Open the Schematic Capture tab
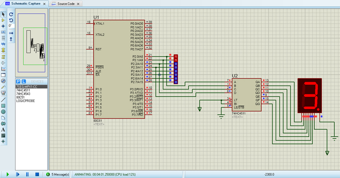Screen dimensions: 340x178 [x=26, y=3]
